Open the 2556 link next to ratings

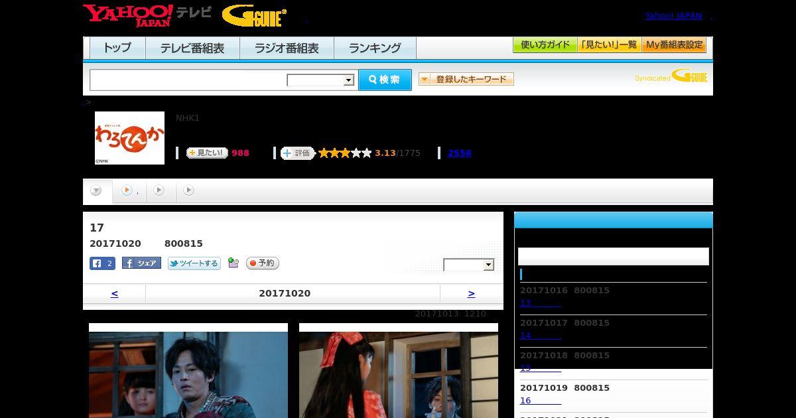(x=459, y=153)
